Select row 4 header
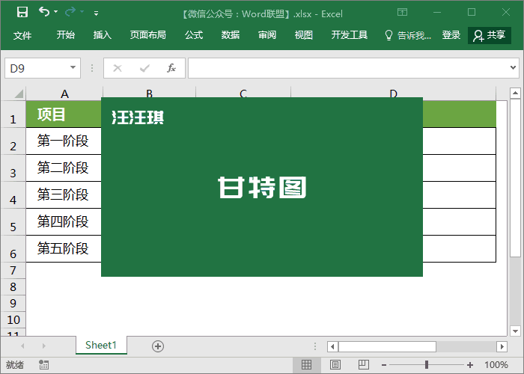Viewport: 524px width, 374px height. pos(13,195)
